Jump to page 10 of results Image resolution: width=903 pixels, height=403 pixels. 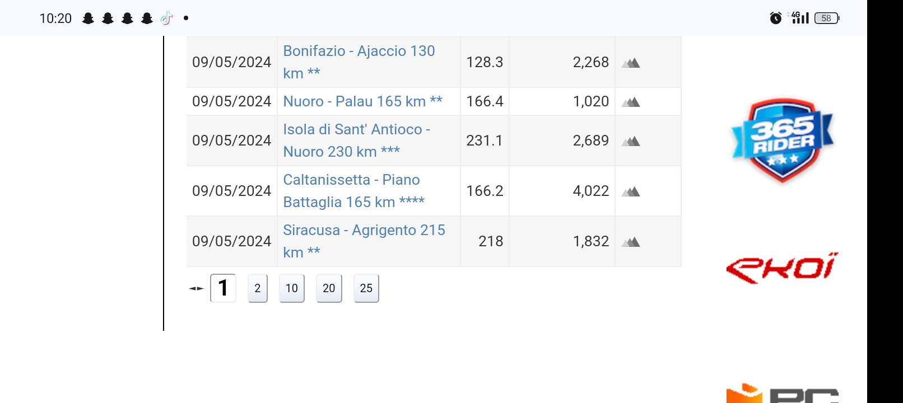point(292,288)
